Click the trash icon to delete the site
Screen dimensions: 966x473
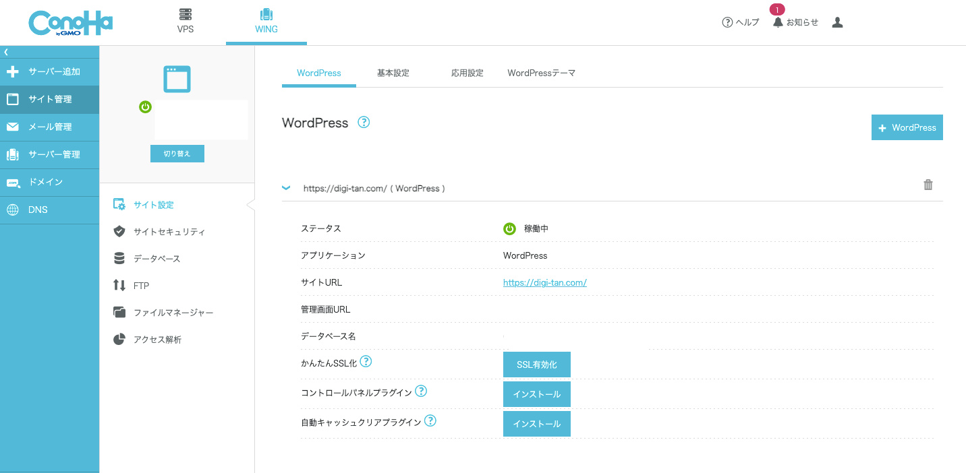coord(928,185)
